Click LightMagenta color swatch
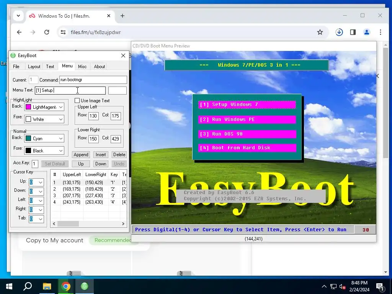Screen dimensions: 392x294 pyautogui.click(x=28, y=107)
